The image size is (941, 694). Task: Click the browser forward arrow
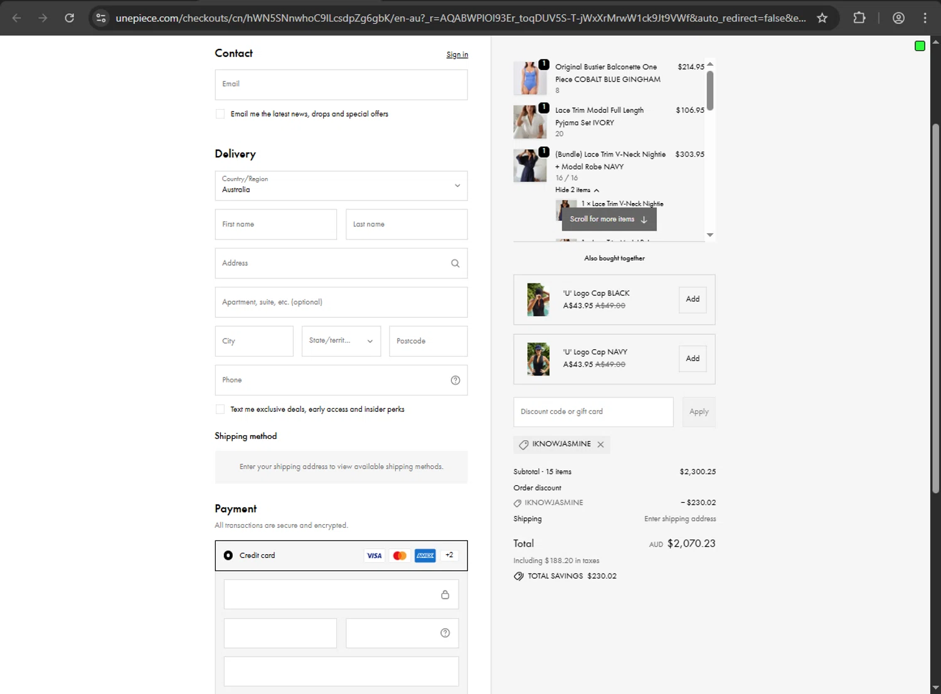tap(43, 18)
